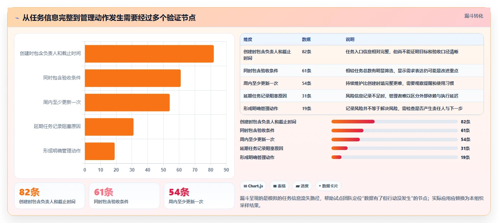Click the 漏斗转化 tag in header
The image size is (498, 223).
(473, 16)
